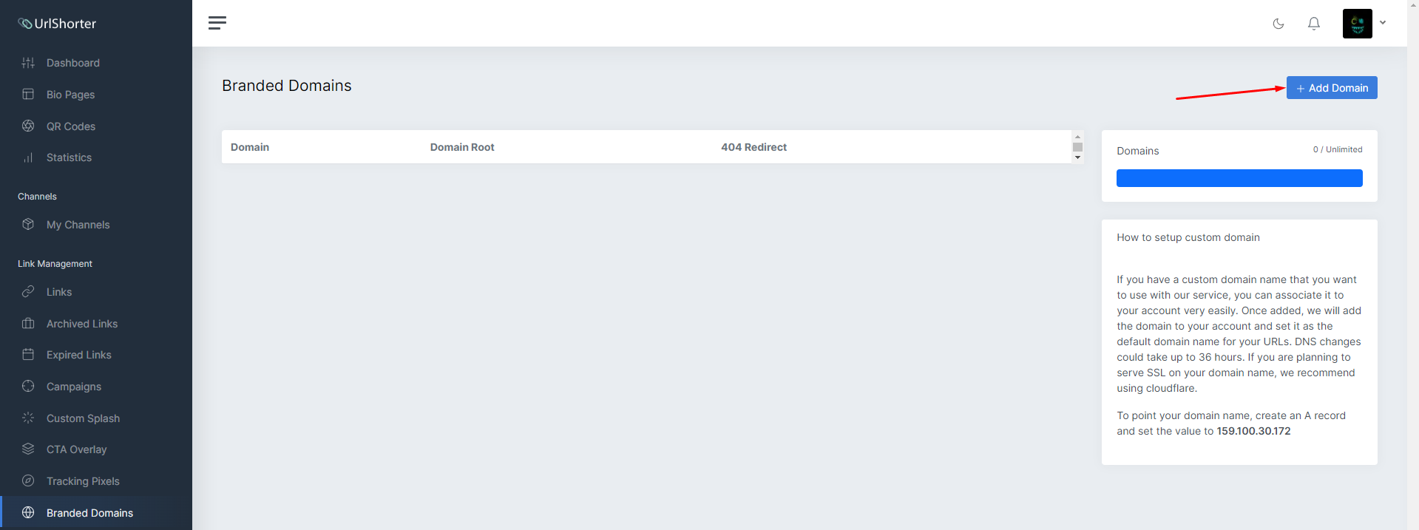1419x530 pixels.
Task: Click the Statistics bar chart icon
Action: 28,157
